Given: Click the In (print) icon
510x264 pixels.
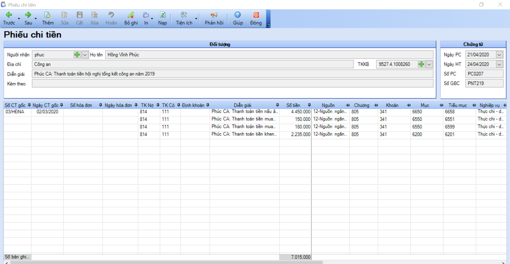Looking at the screenshot, I should pos(146,15).
